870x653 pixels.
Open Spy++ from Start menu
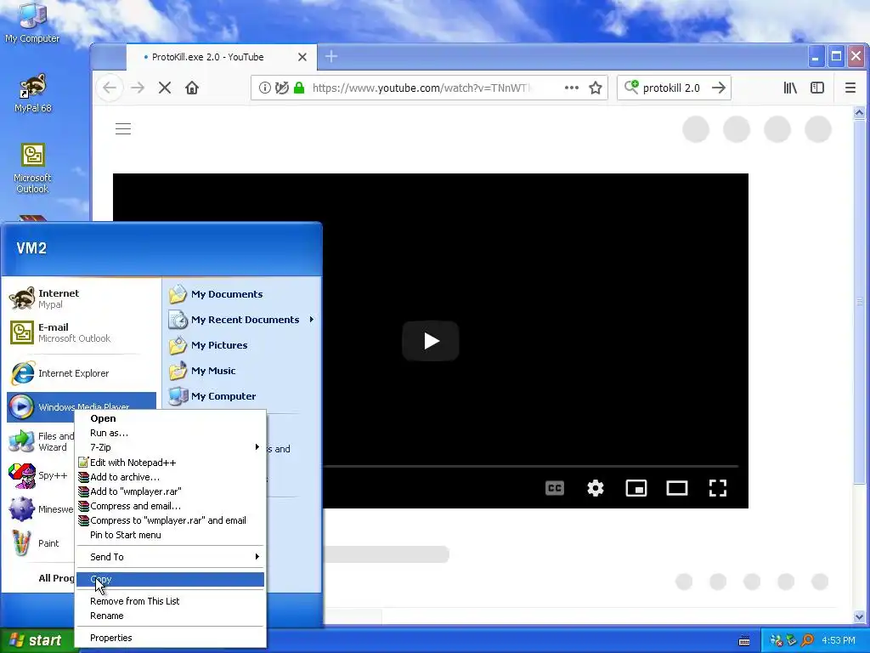40,475
